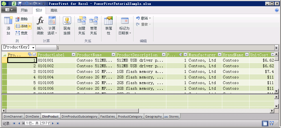Screen dimensions: 281x128
Task: Select the ProductDescription column header
Action: (x=141, y=55)
